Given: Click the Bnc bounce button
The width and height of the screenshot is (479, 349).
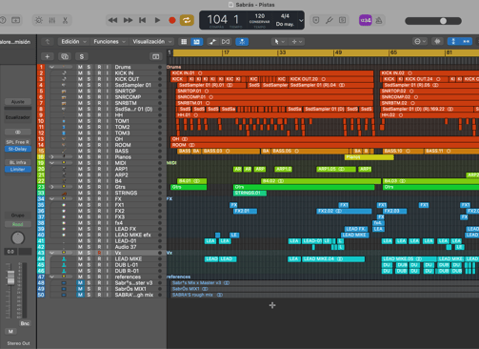Looking at the screenshot, I should [25, 323].
